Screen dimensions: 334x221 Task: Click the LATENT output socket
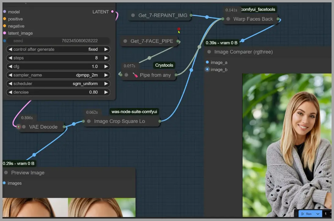point(112,12)
